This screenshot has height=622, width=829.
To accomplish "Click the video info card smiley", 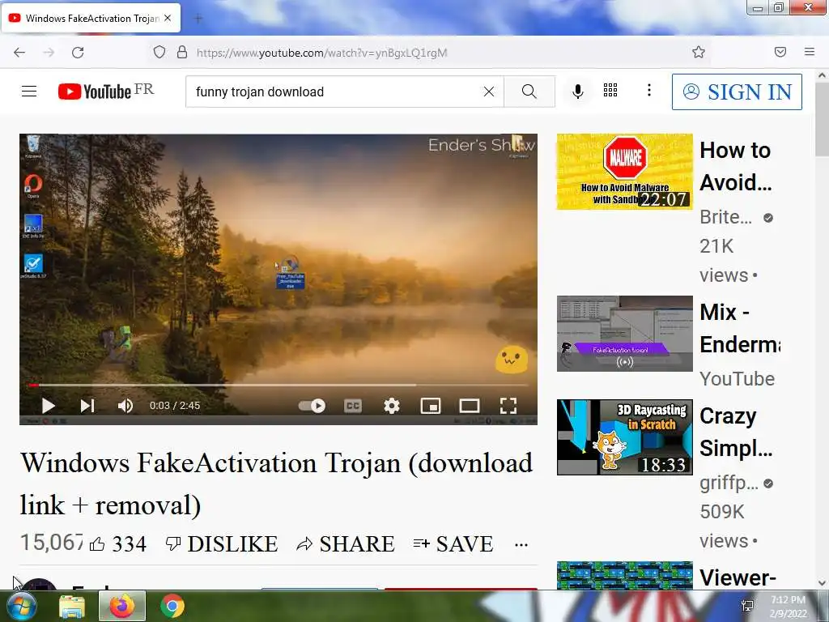I will click(512, 359).
